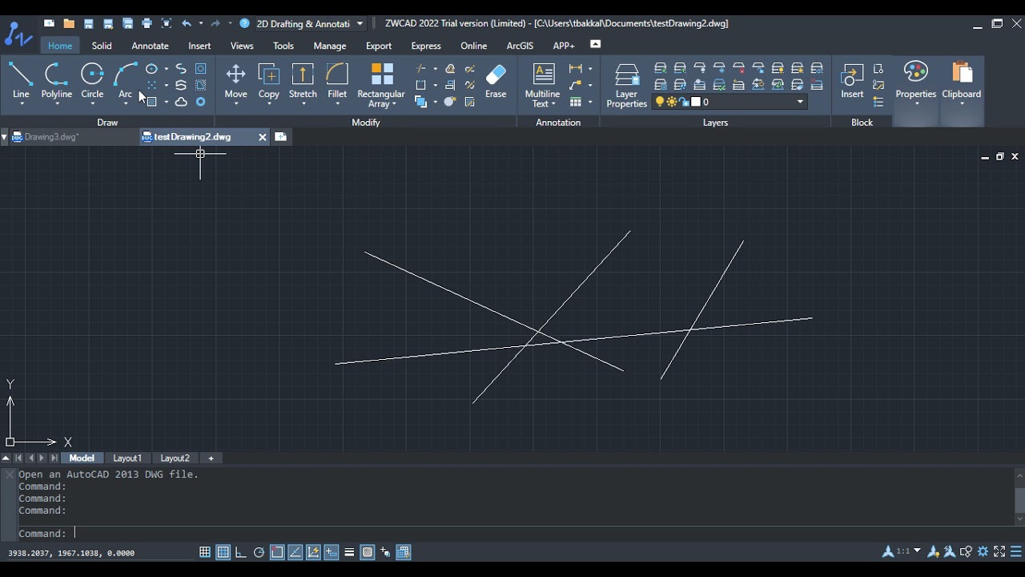Open the ArcGIS ribbon tab
The width and height of the screenshot is (1025, 577).
point(520,46)
